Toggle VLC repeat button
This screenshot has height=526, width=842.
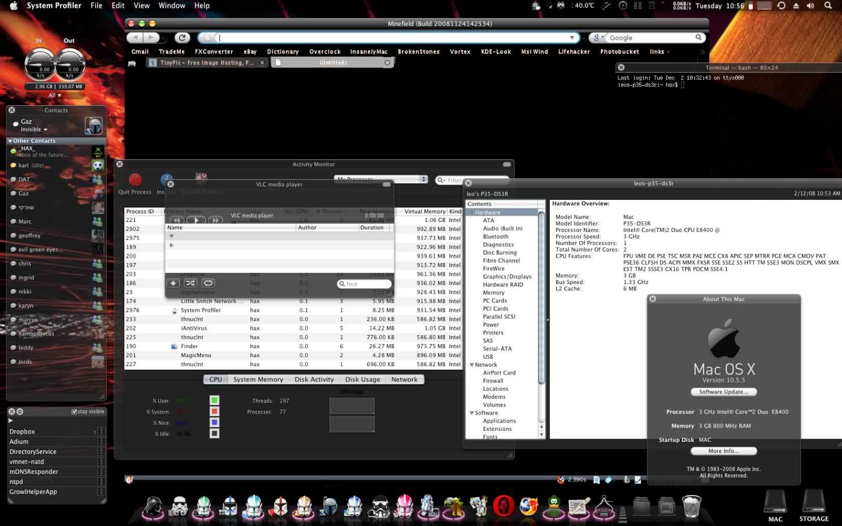(208, 283)
